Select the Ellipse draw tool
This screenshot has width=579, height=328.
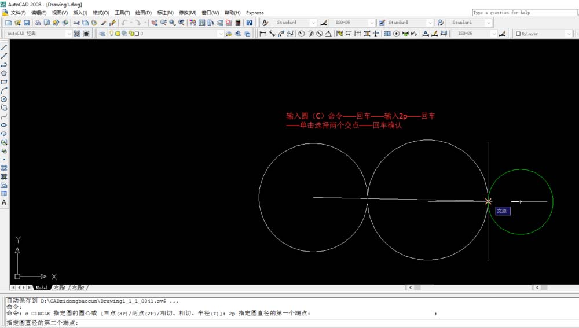4,125
